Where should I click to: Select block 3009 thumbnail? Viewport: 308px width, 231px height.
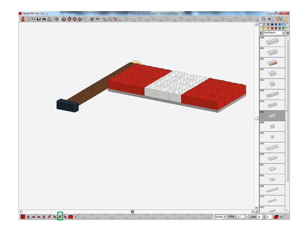(x=272, y=94)
